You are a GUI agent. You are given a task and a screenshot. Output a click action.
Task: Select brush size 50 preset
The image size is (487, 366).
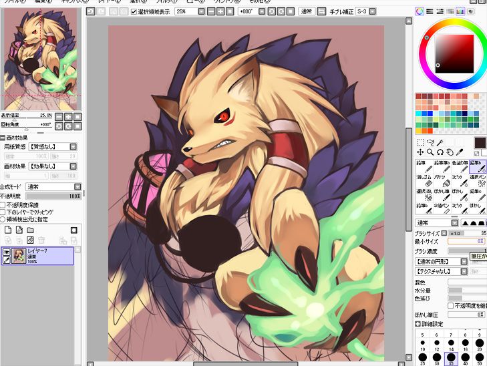[x=480, y=358]
